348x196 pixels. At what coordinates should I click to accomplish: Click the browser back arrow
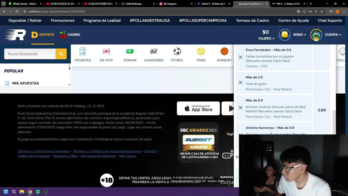tap(4, 11)
